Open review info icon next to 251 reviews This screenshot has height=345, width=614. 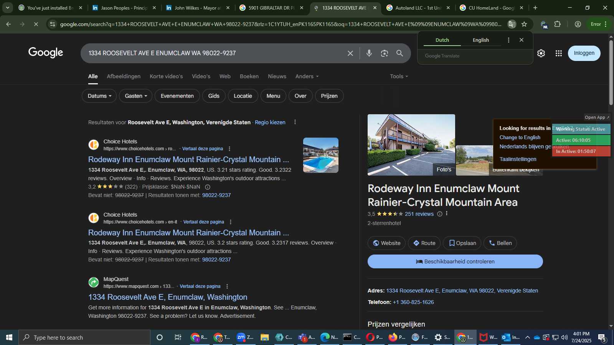440,214
